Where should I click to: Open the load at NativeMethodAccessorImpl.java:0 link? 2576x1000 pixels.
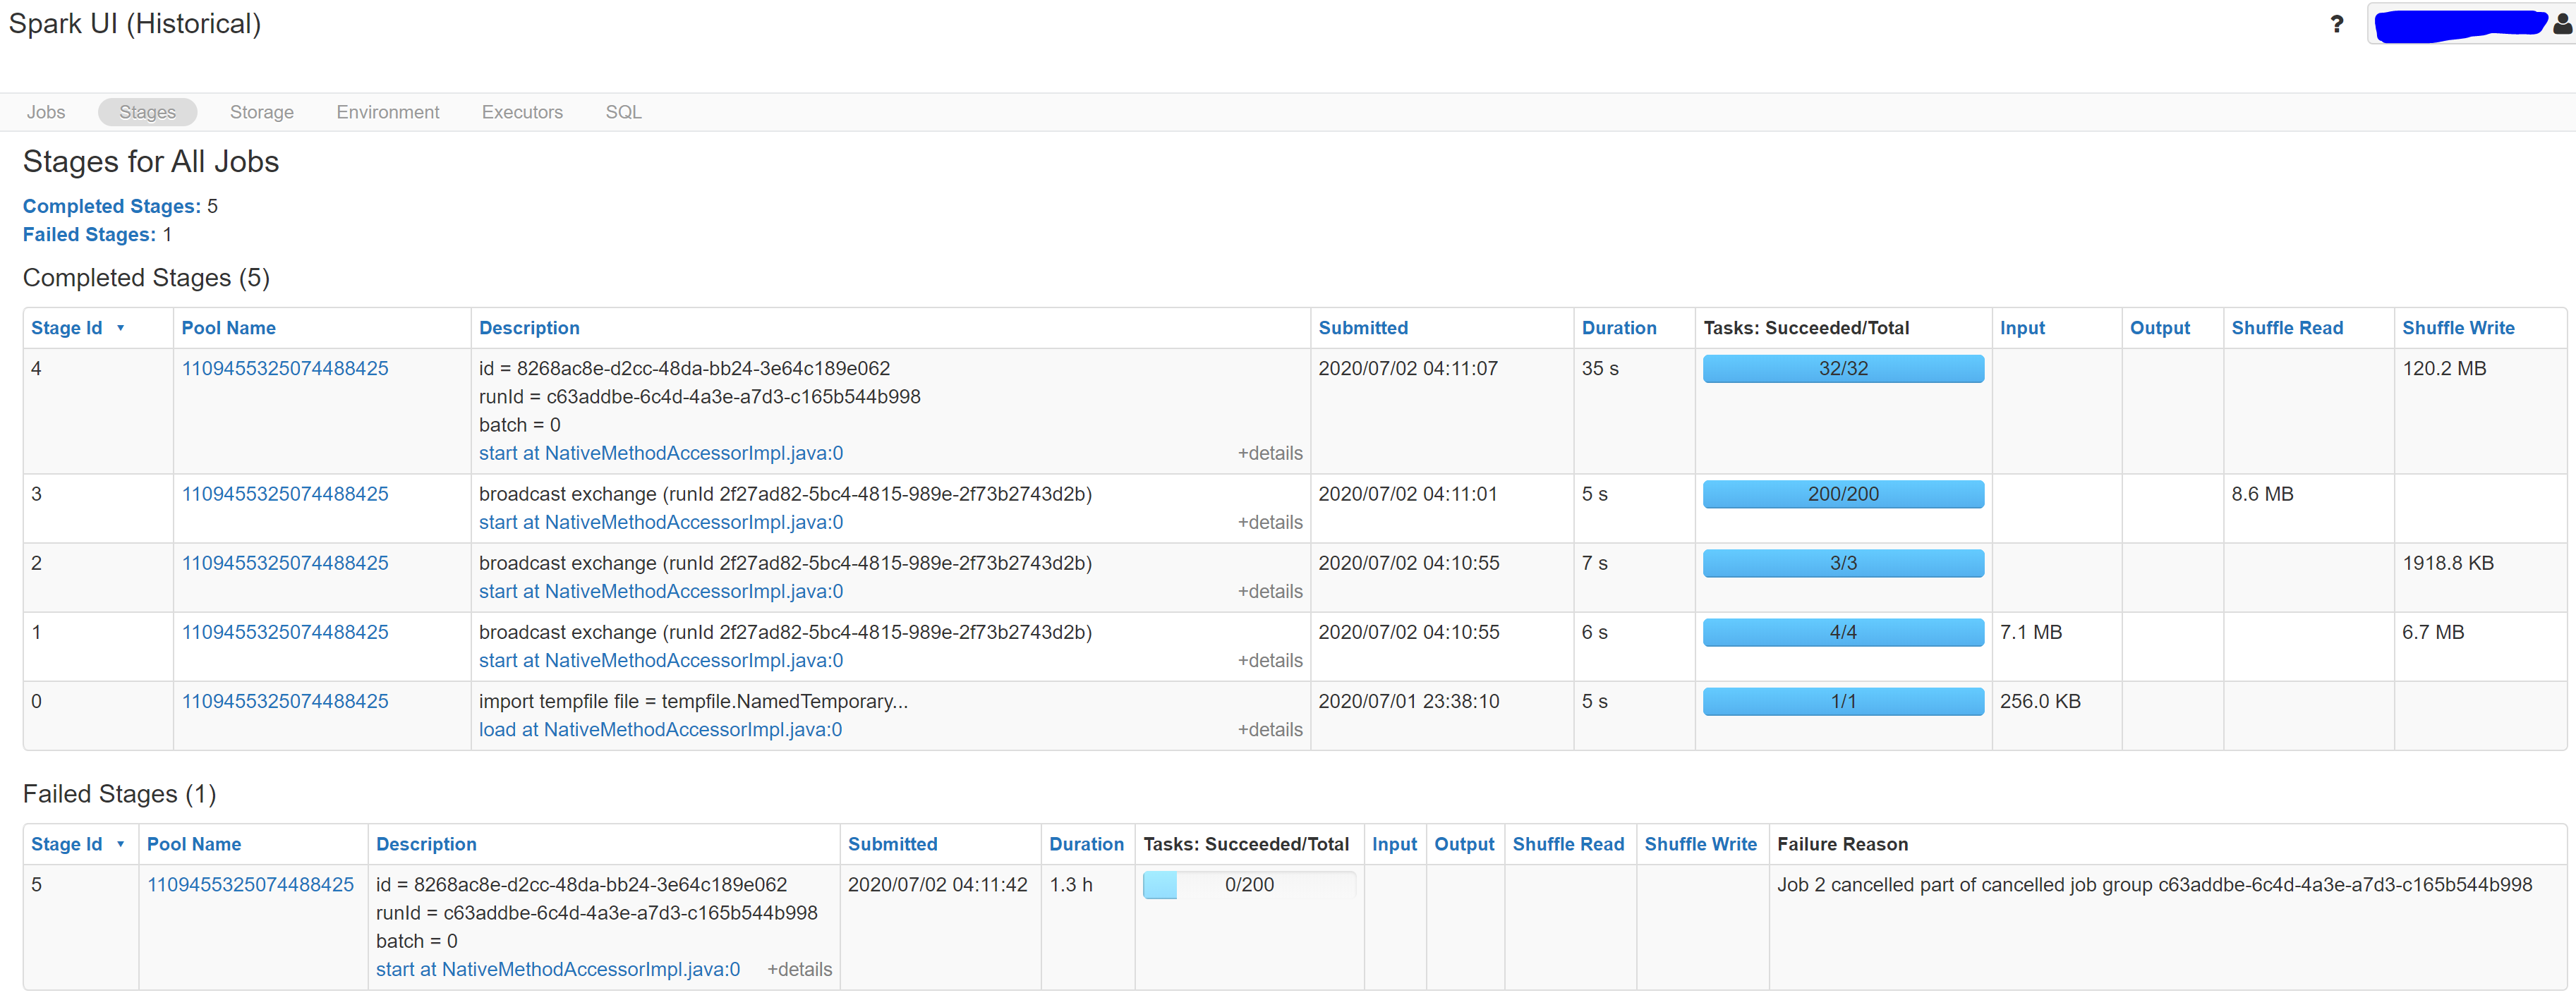(660, 730)
